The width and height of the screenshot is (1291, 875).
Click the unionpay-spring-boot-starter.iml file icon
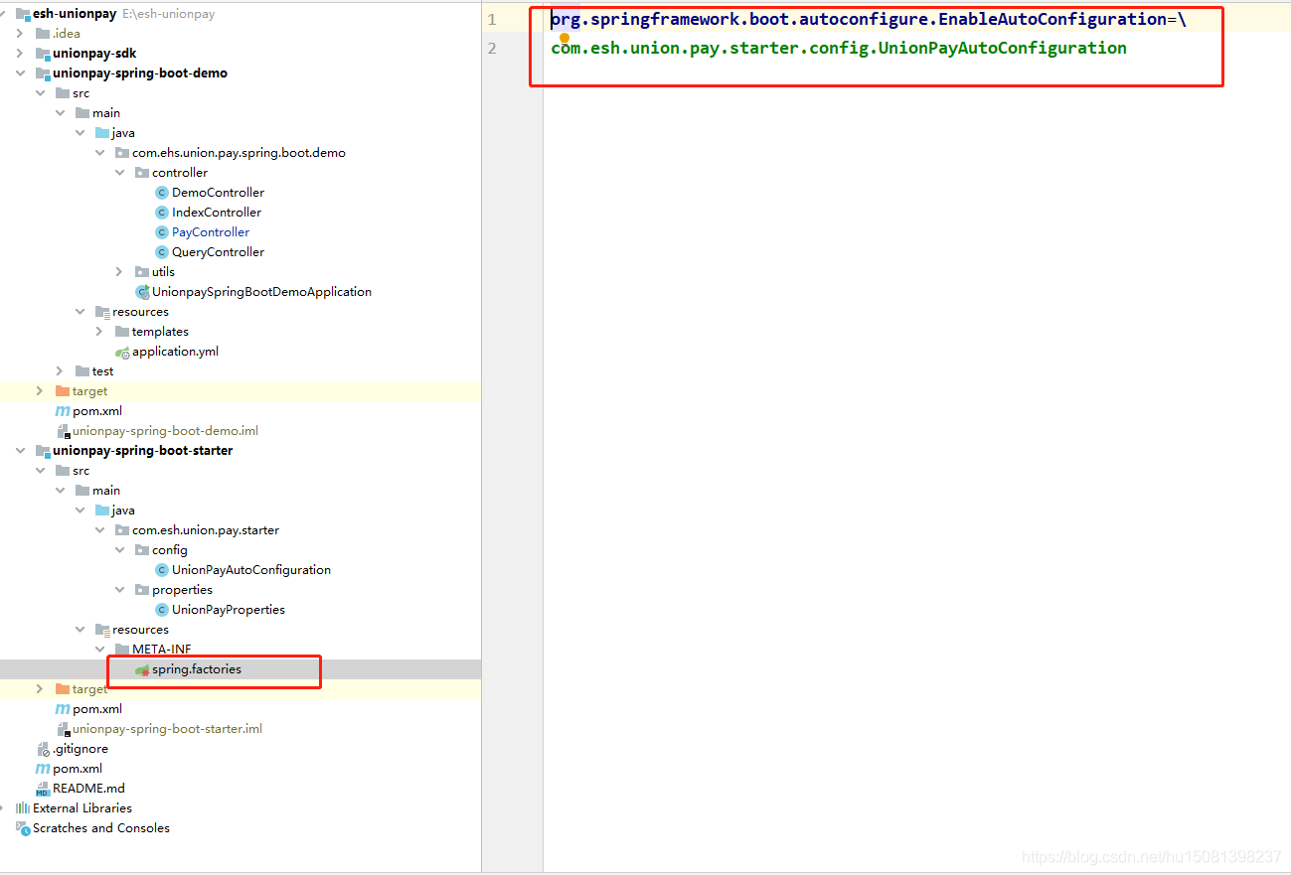pyautogui.click(x=63, y=729)
